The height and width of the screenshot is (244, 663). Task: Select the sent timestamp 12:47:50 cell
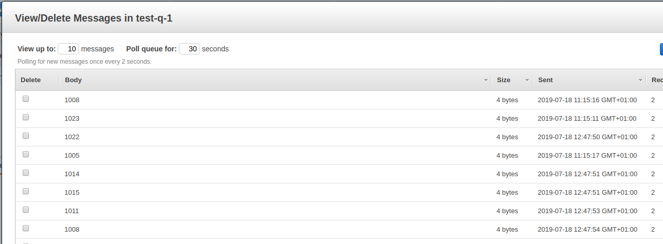tap(587, 137)
